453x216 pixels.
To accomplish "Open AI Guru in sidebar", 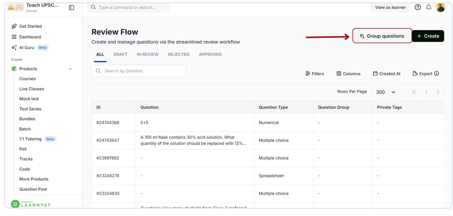I will point(27,47).
